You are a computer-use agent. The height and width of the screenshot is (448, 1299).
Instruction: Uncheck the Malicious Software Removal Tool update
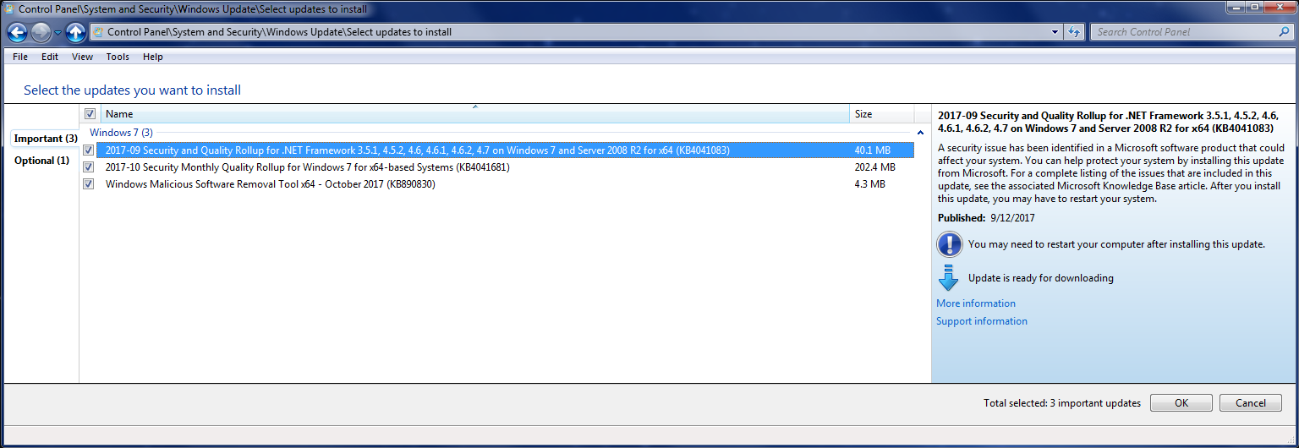(89, 184)
